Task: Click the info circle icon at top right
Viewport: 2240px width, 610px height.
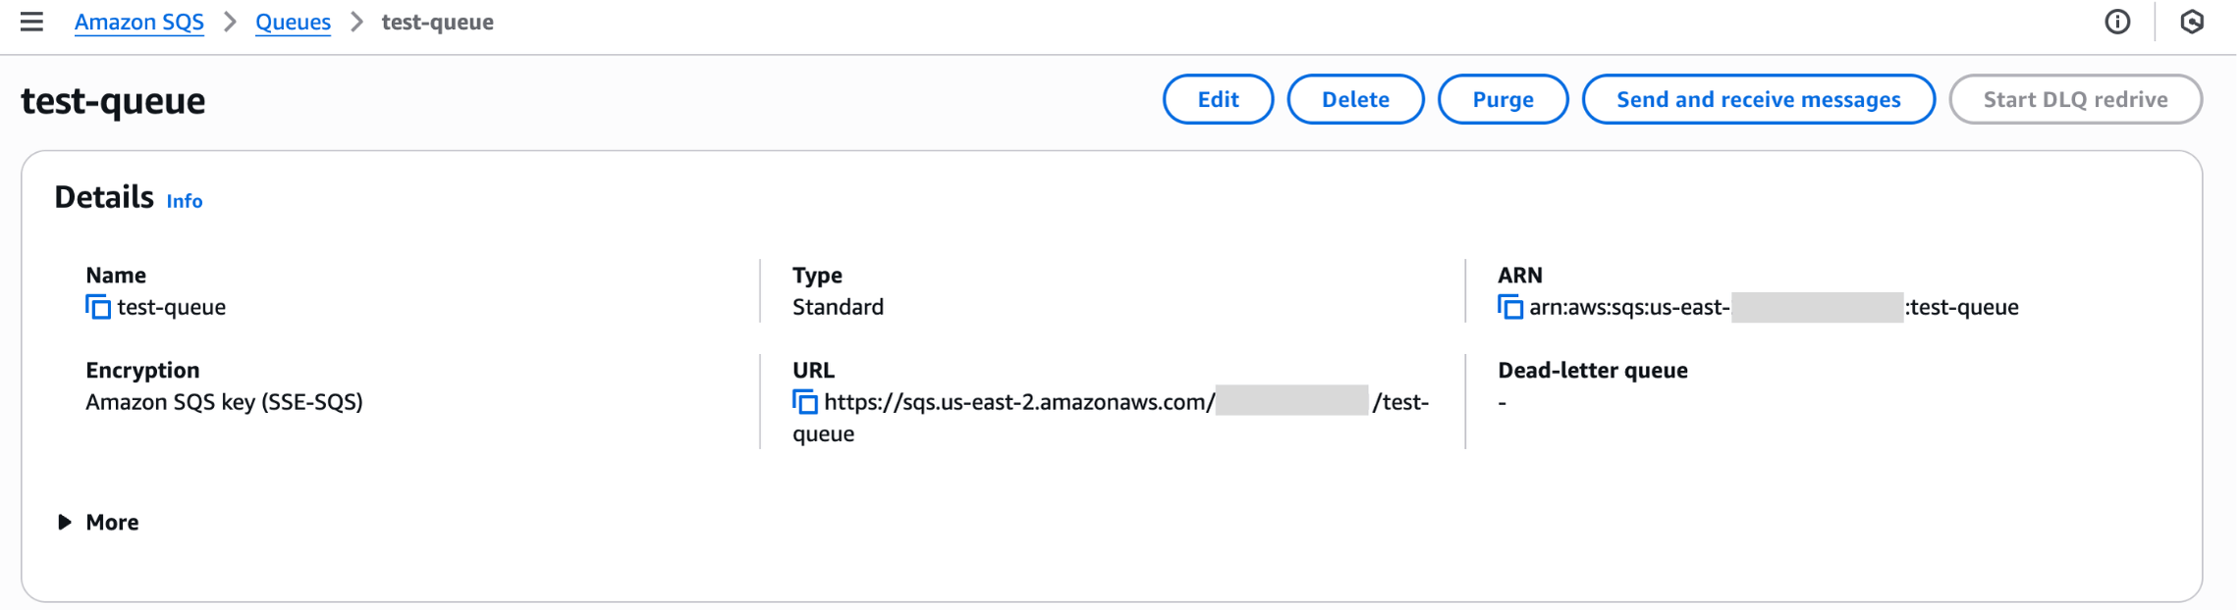Action: click(2117, 22)
